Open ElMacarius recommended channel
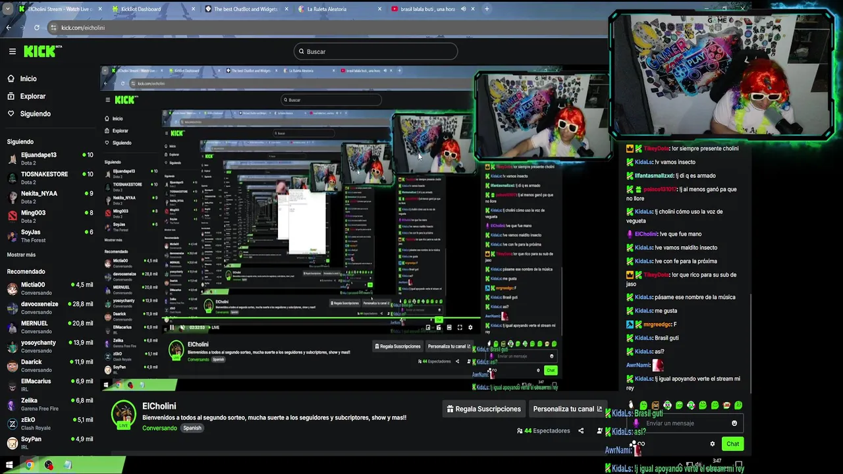Image resolution: width=843 pixels, height=474 pixels. [x=50, y=384]
